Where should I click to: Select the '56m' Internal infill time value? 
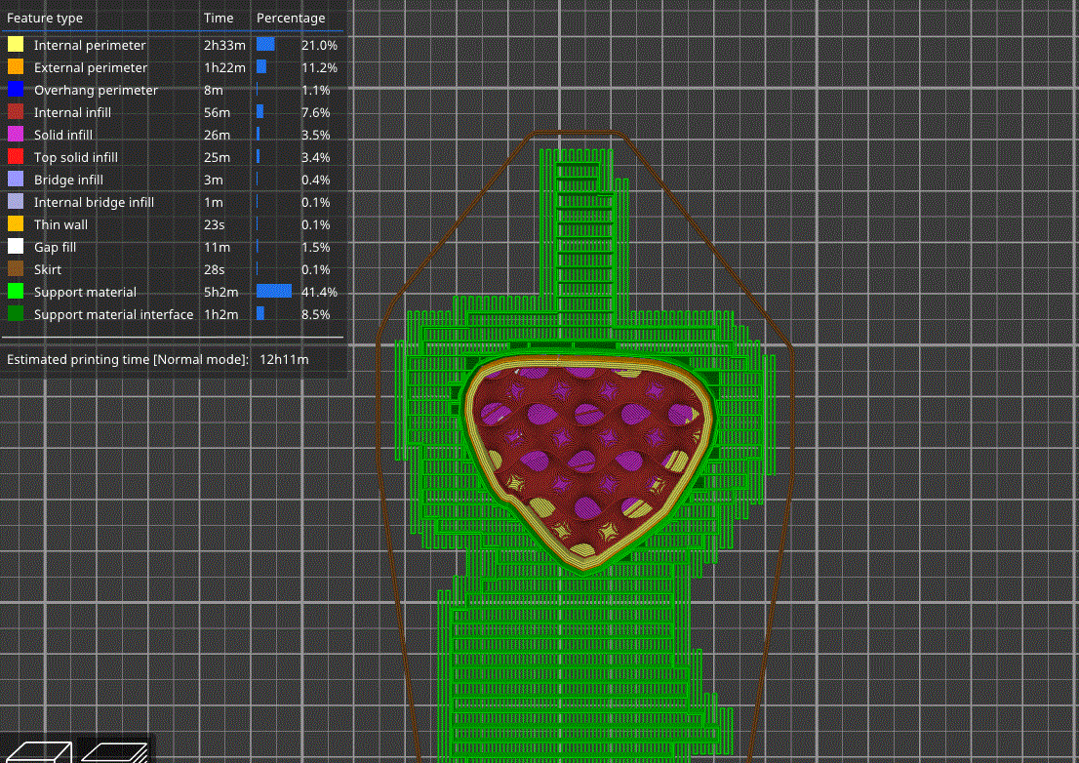217,112
